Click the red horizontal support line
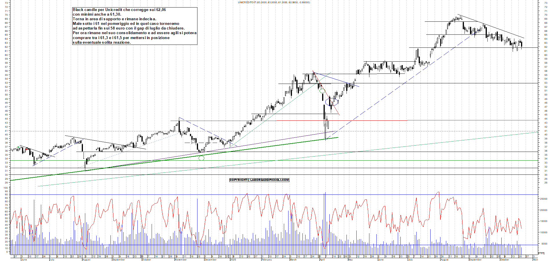 click(x=377, y=120)
